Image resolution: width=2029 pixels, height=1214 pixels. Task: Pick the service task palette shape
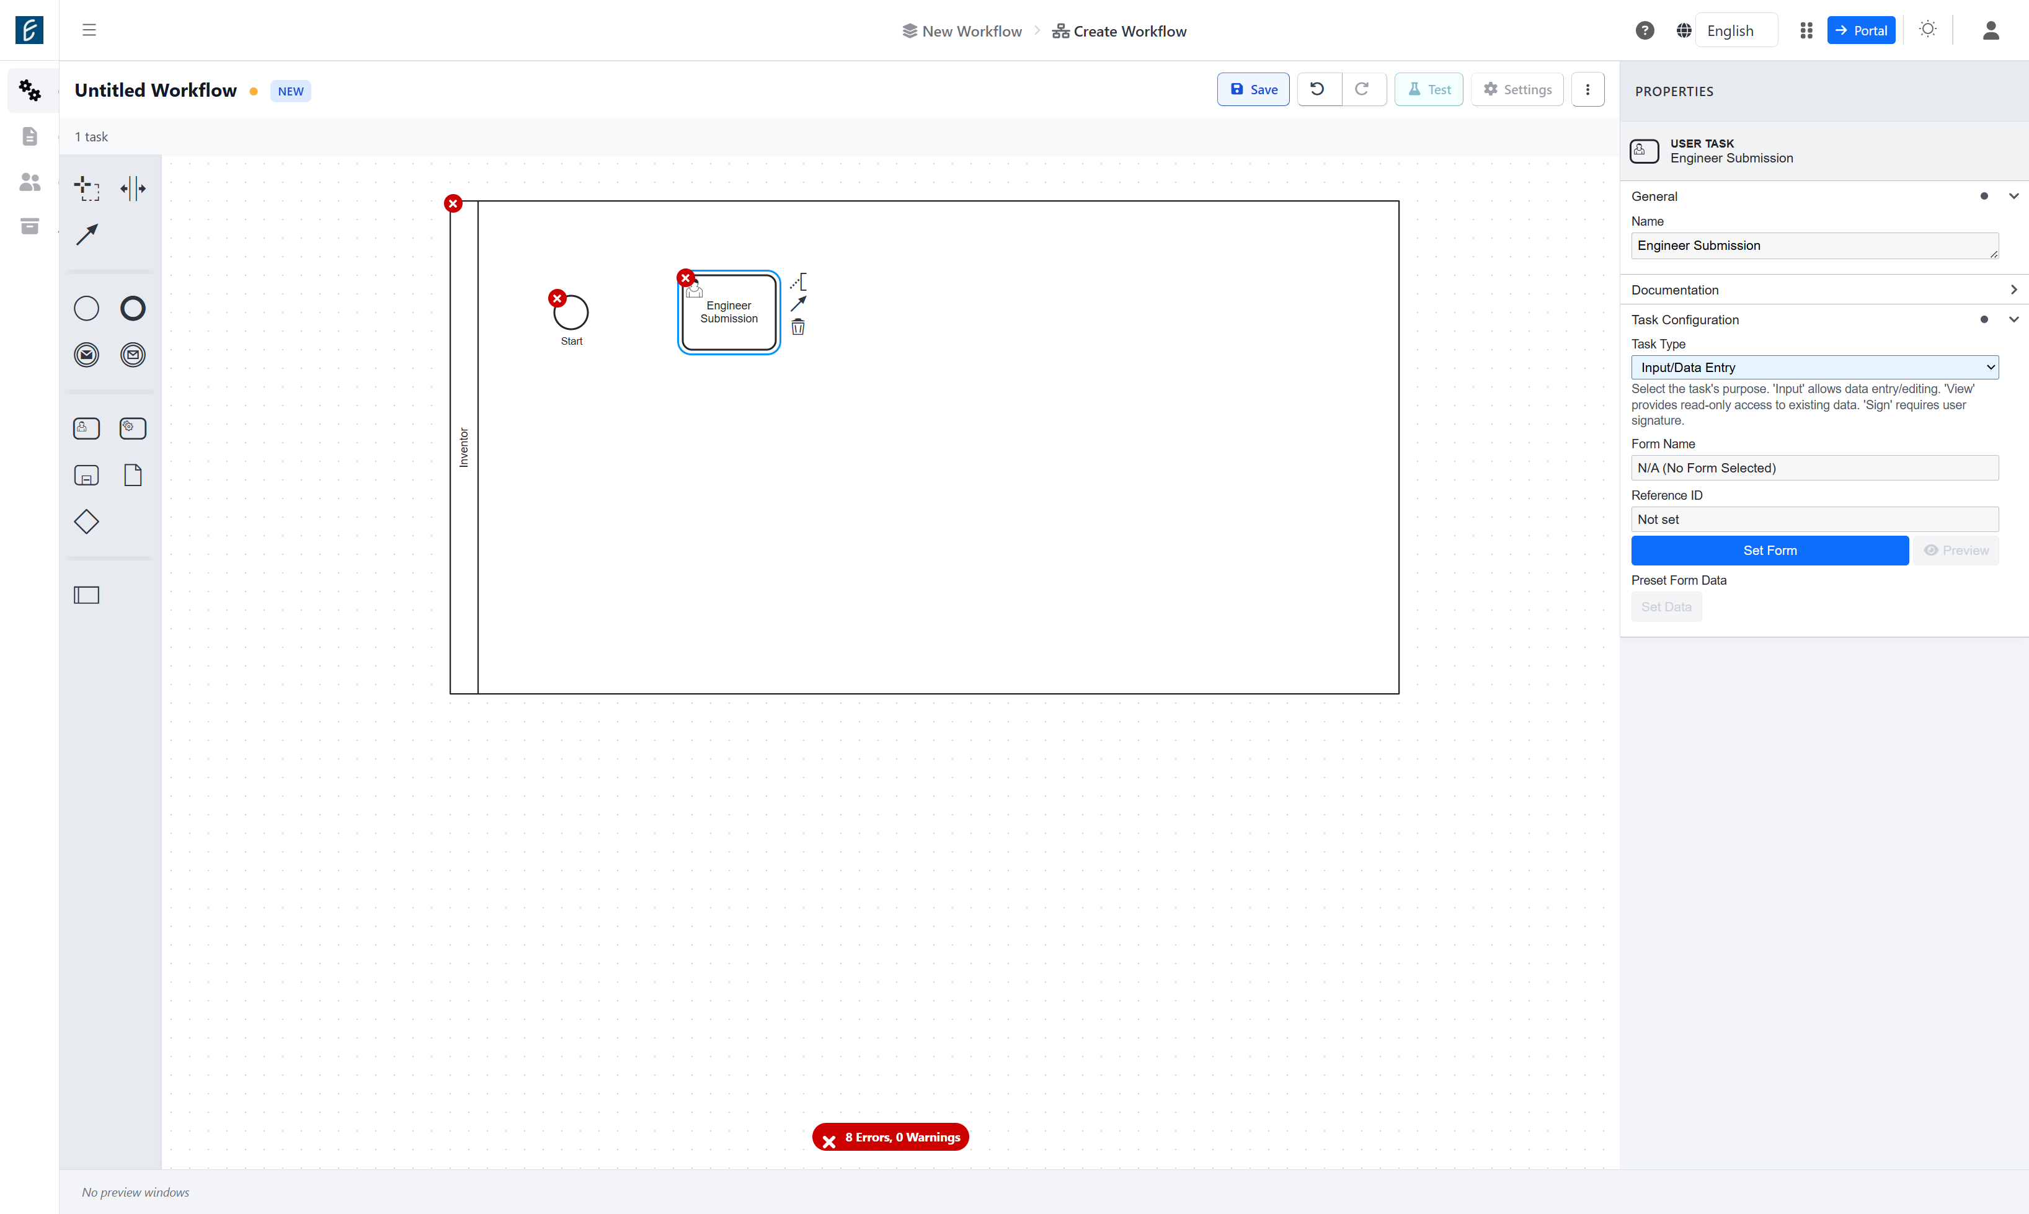133,428
